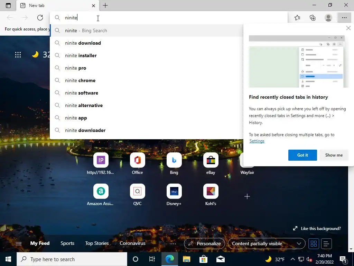
Task: Open the taskbar clock showing 7:40 PM
Action: (x=324, y=259)
